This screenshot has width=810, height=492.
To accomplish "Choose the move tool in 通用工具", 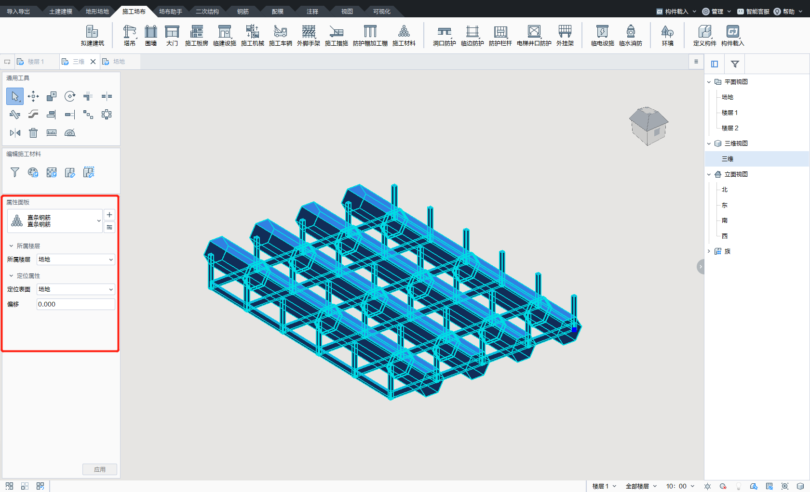I will 33,96.
